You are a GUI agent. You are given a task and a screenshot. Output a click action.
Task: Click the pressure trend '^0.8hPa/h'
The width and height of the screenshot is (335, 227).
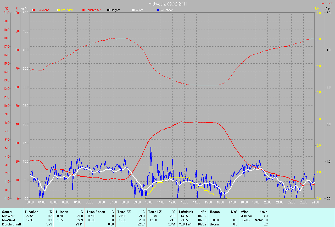point(186,224)
